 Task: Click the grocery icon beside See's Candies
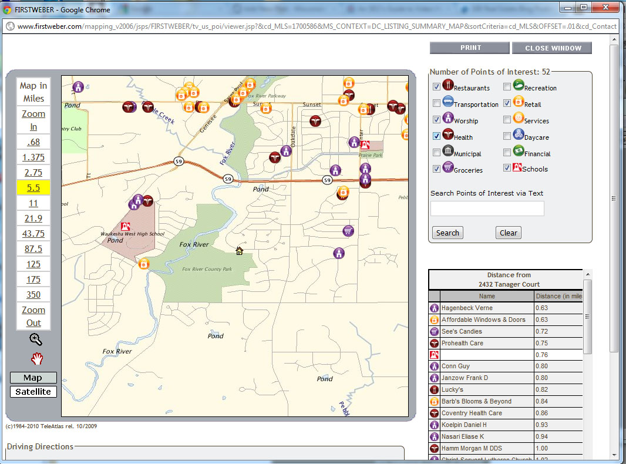(434, 331)
